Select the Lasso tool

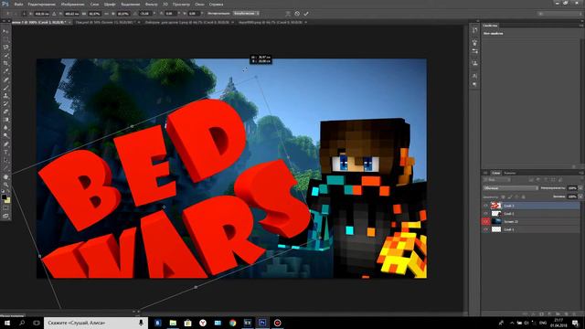click(5, 48)
